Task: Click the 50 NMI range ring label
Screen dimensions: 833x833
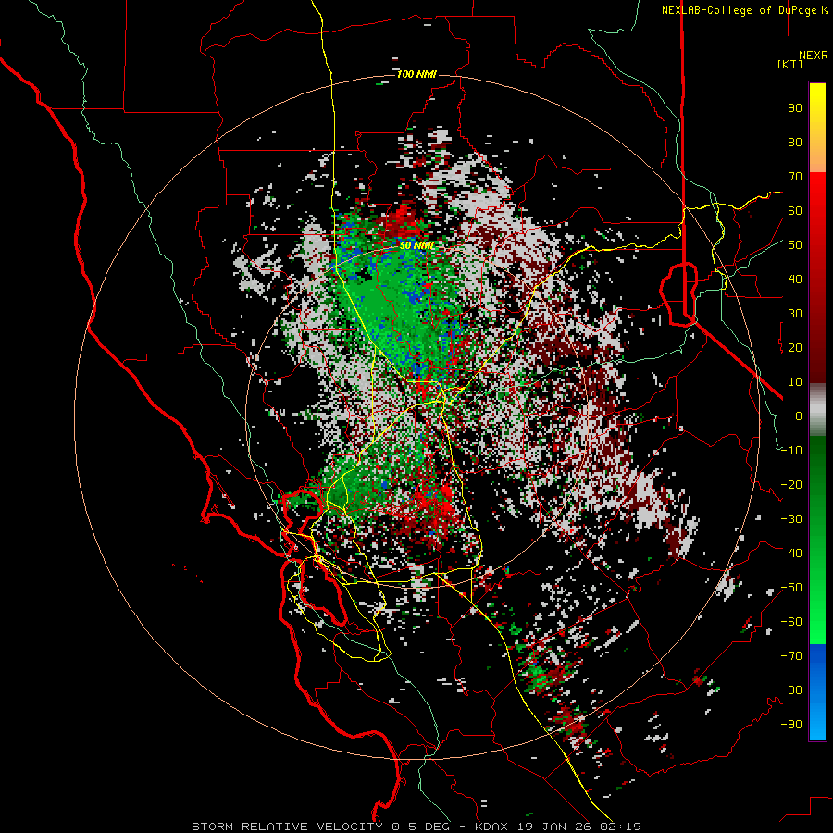Action: point(417,245)
